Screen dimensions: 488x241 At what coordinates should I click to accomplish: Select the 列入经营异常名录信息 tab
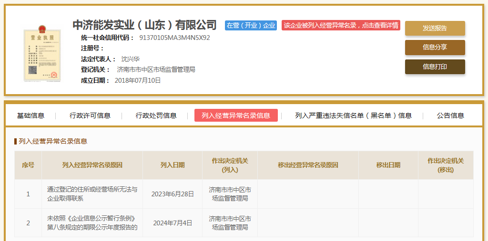coord(236,116)
